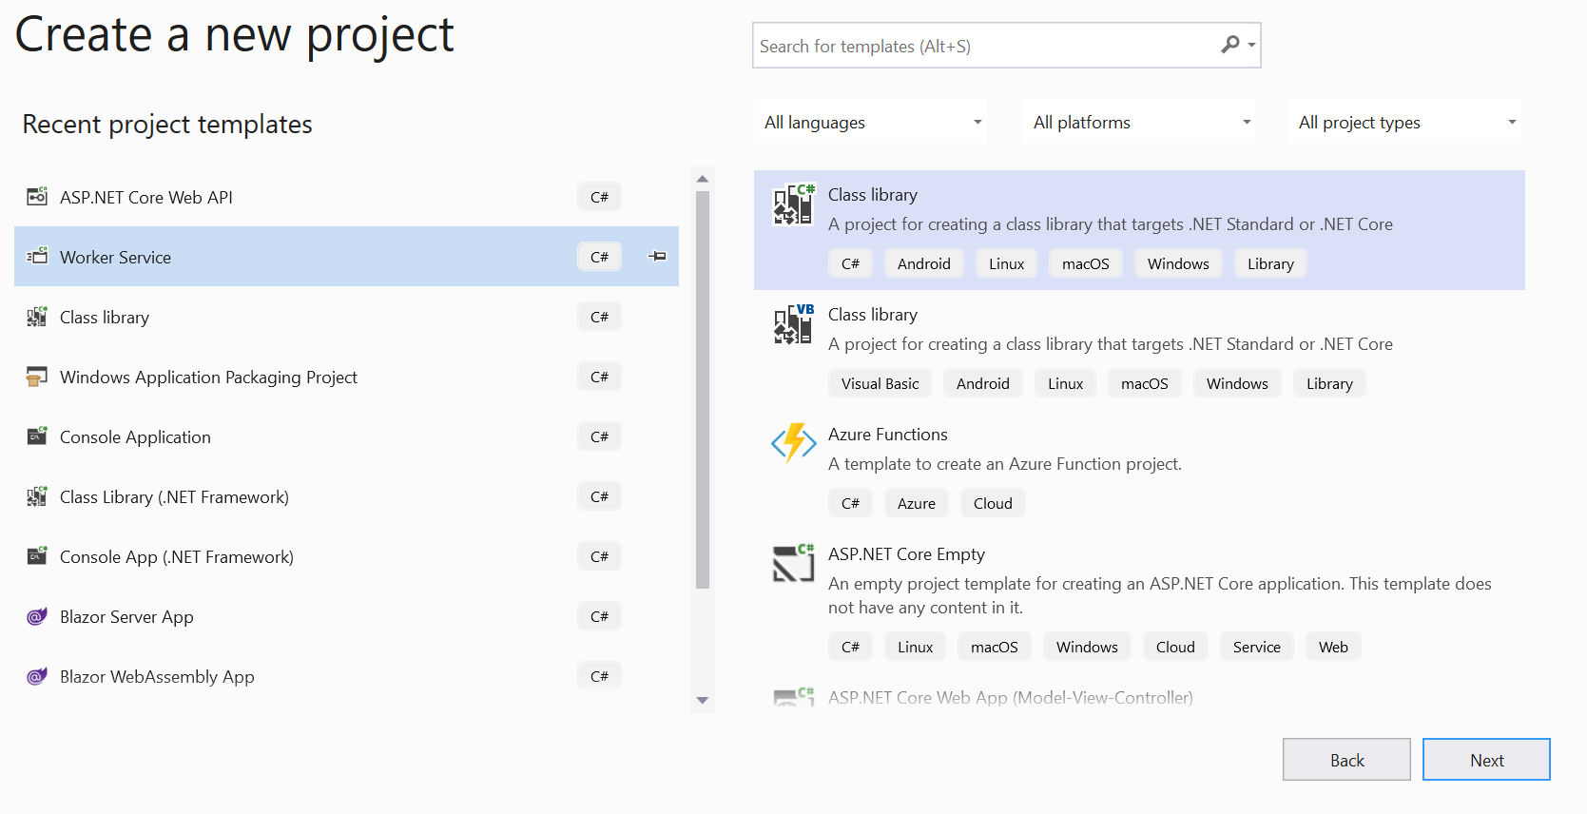The height and width of the screenshot is (814, 1587).
Task: Expand the All project types dropdown
Action: pos(1405,123)
